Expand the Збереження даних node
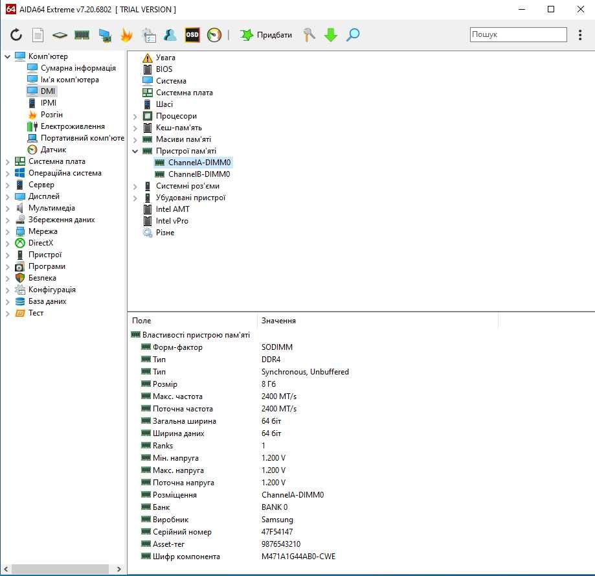This screenshot has width=595, height=576. click(x=7, y=220)
